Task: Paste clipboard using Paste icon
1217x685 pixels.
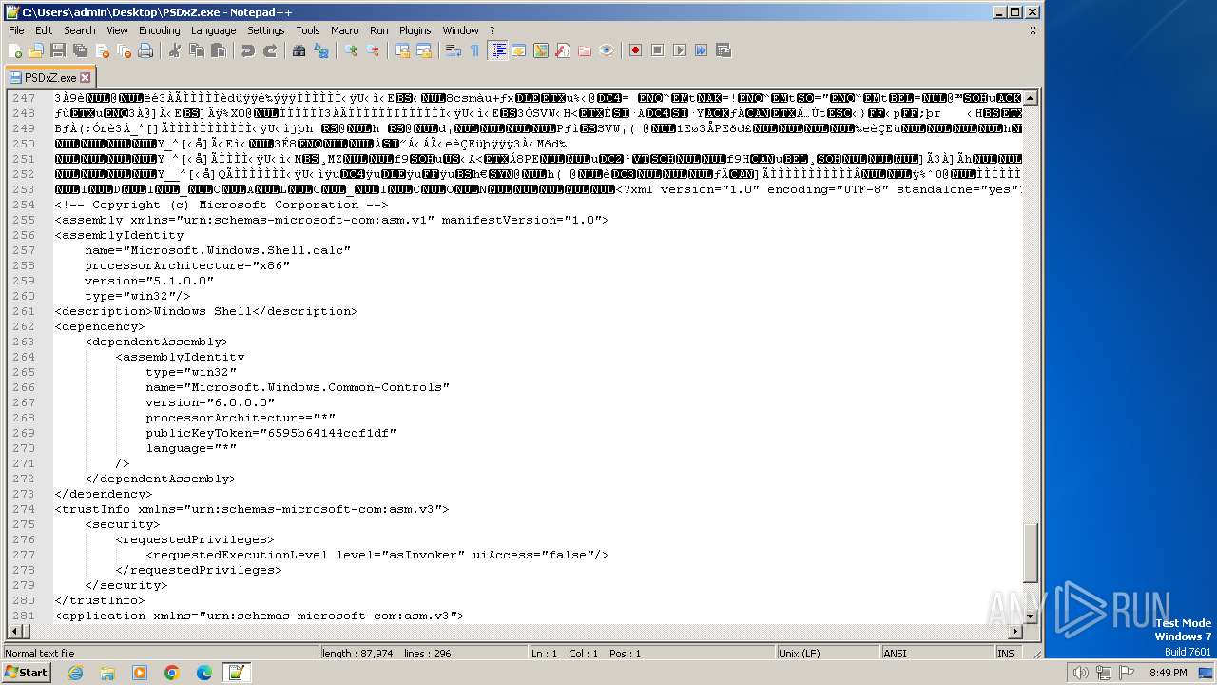Action: click(219, 50)
